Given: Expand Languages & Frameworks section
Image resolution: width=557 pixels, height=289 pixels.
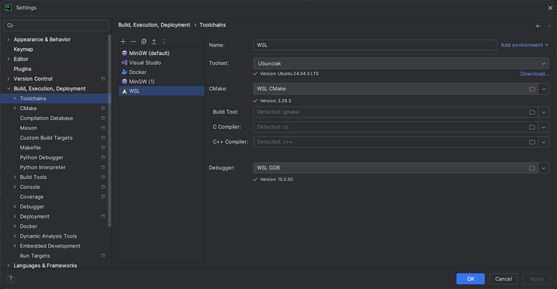Looking at the screenshot, I should [x=8, y=265].
